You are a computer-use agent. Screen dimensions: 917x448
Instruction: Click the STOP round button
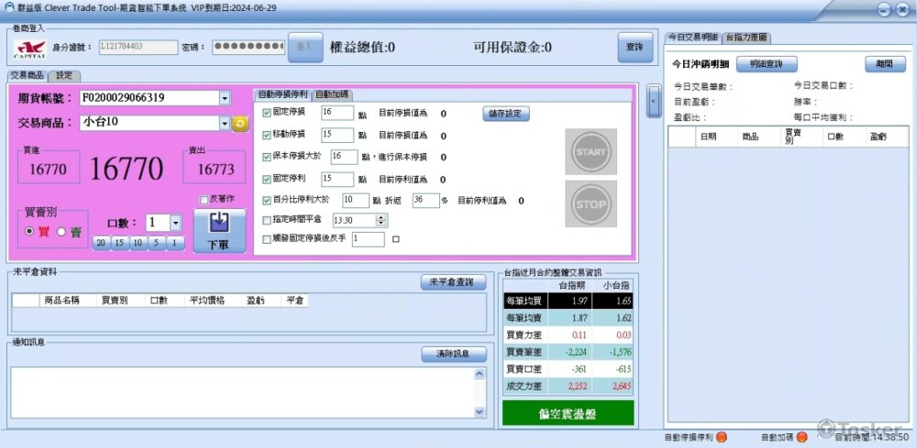point(591,204)
